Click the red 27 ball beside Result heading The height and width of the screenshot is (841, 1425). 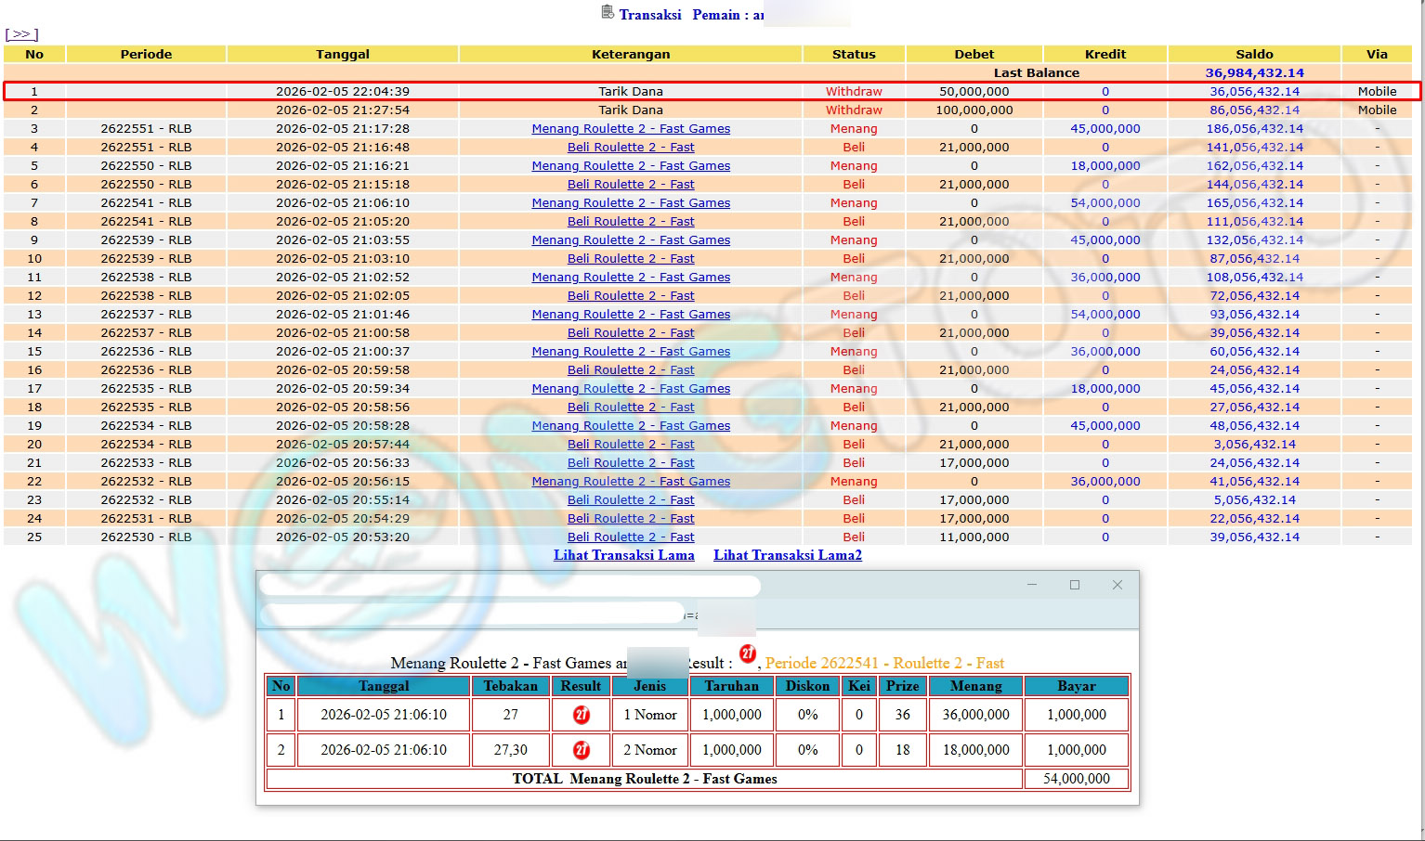(x=748, y=654)
